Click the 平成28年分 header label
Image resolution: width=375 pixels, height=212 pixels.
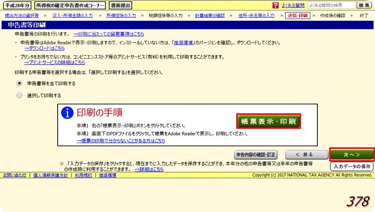coord(17,5)
